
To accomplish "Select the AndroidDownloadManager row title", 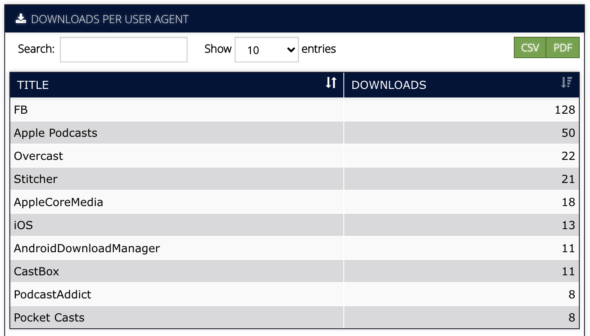I will click(x=87, y=248).
